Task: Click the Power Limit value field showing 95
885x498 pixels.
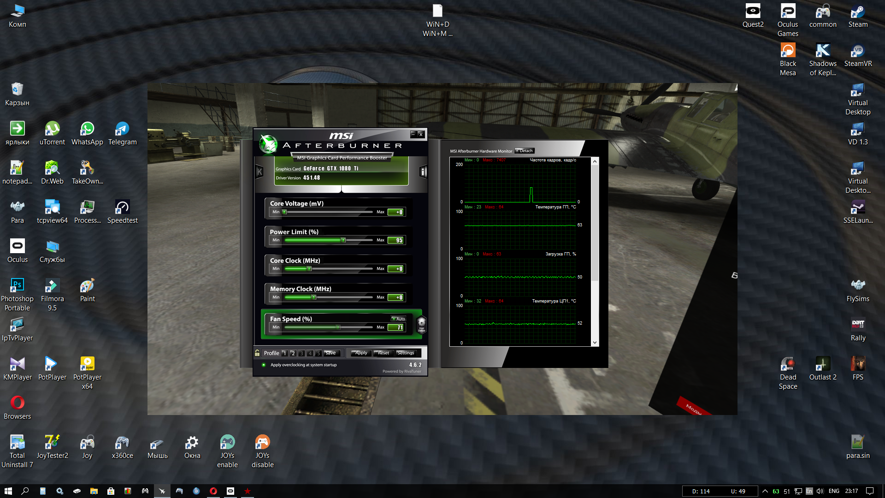Action: [x=396, y=240]
